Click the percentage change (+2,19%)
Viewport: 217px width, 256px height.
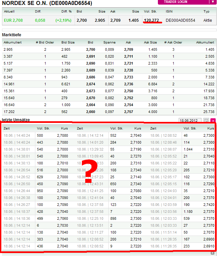[x=63, y=20]
